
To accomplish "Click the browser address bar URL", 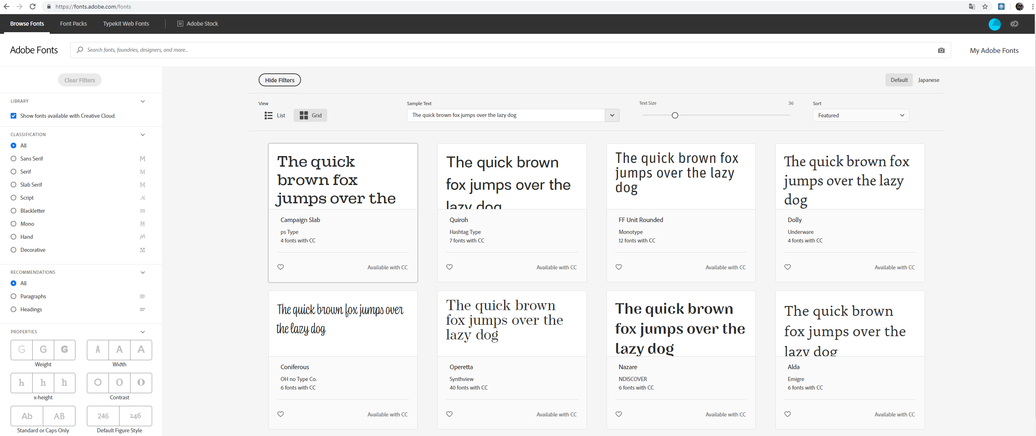I will click(x=93, y=7).
